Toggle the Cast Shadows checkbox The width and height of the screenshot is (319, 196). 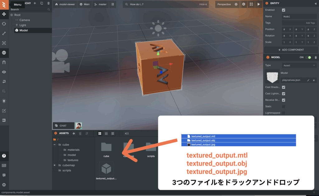click(x=283, y=87)
